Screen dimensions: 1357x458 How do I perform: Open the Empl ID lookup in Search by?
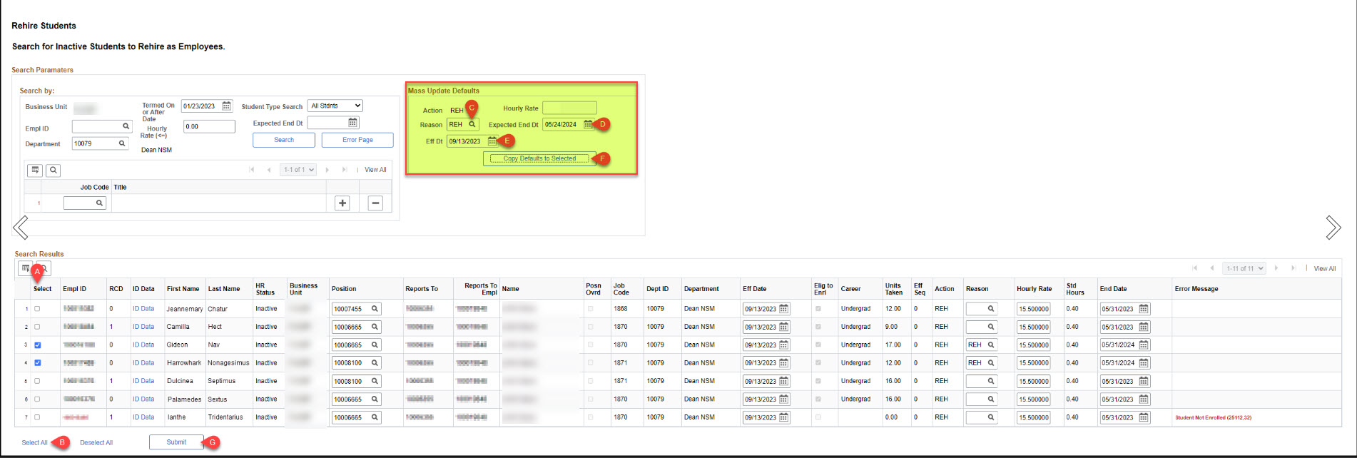[x=126, y=126]
